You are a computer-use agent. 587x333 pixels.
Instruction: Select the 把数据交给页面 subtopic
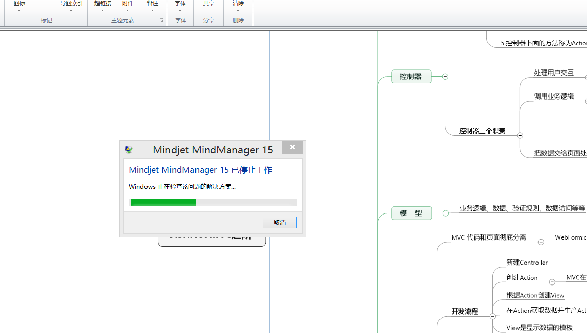560,153
